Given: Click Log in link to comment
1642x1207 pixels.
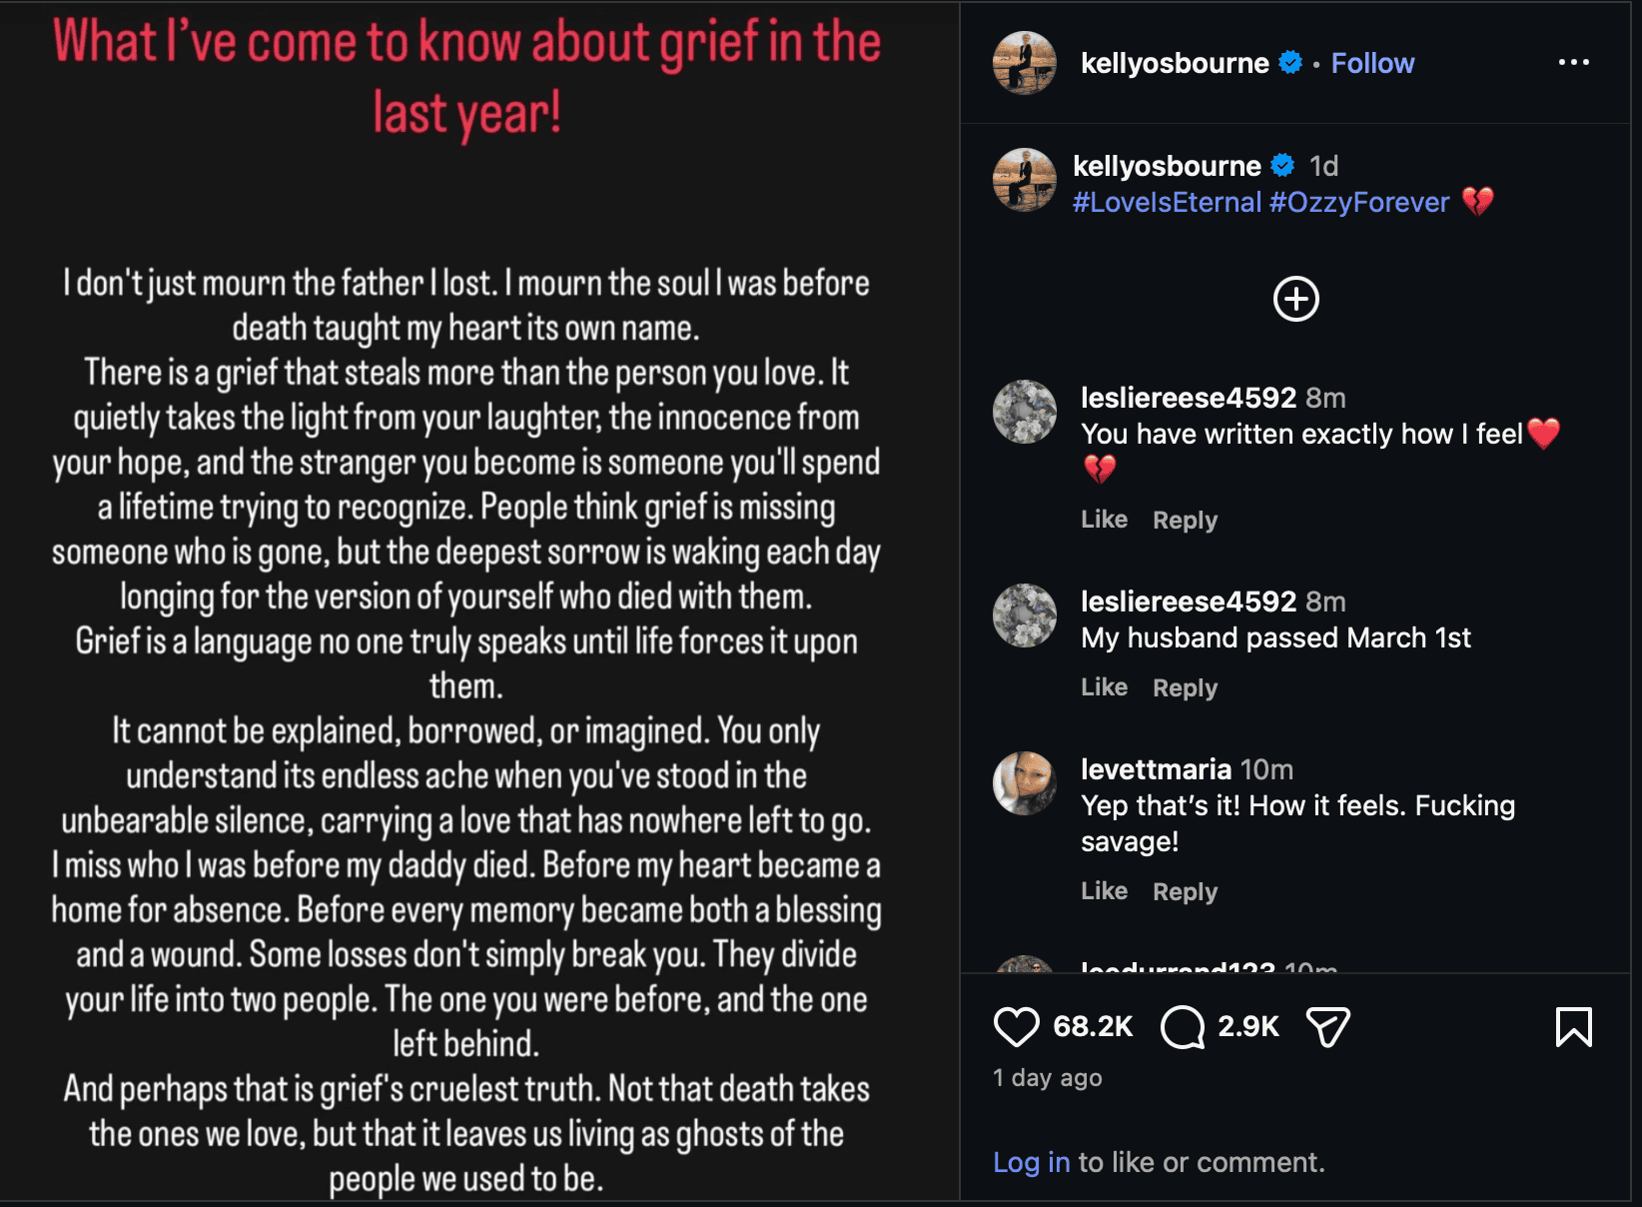Looking at the screenshot, I should pyautogui.click(x=1032, y=1162).
